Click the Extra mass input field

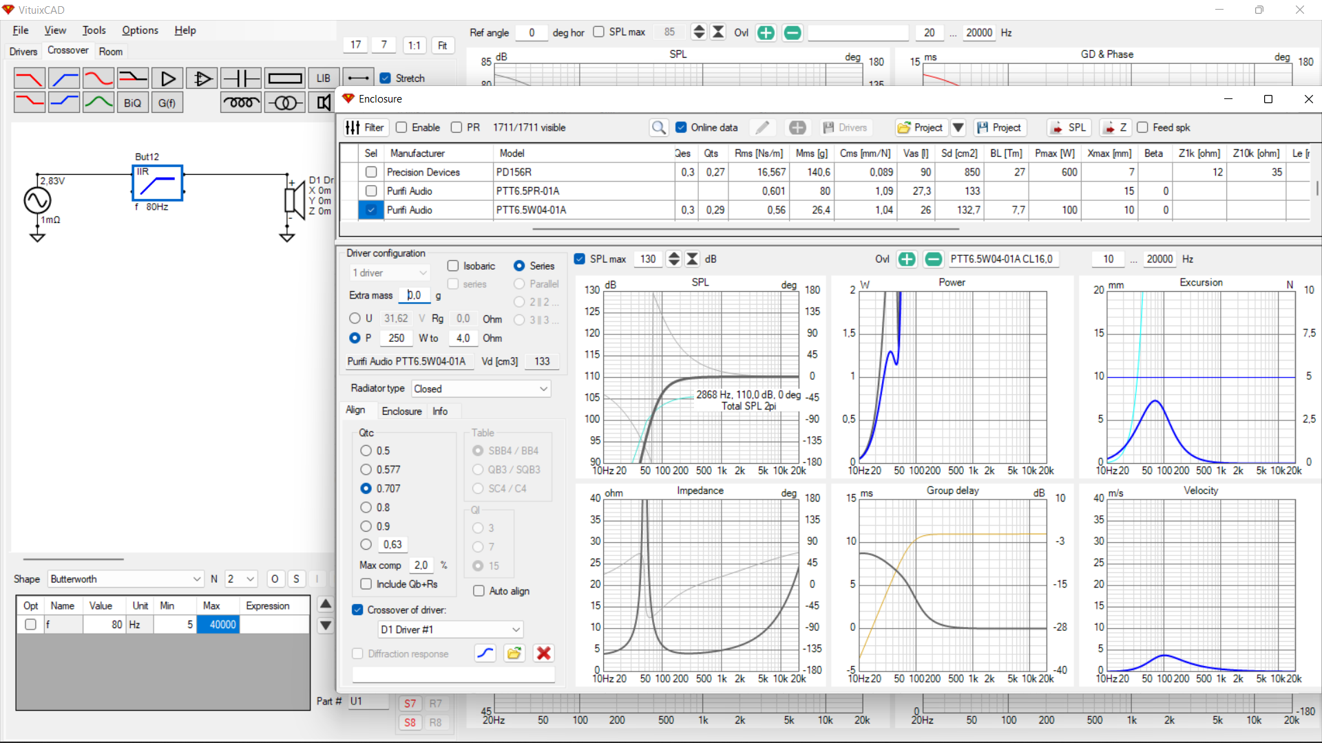[x=415, y=295]
